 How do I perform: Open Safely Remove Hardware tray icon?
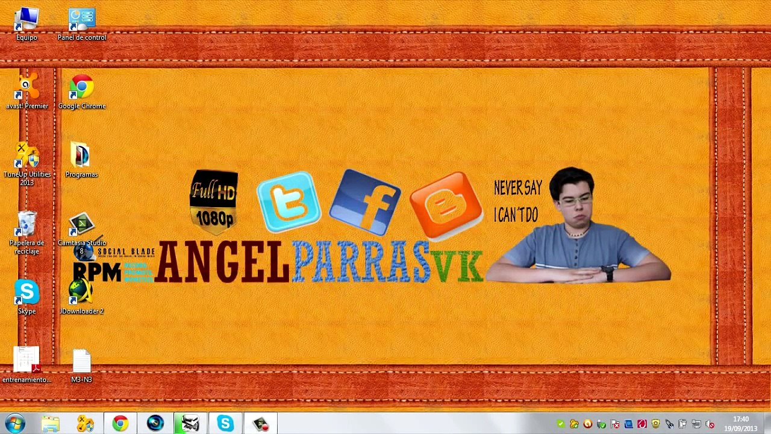pyautogui.click(x=601, y=424)
